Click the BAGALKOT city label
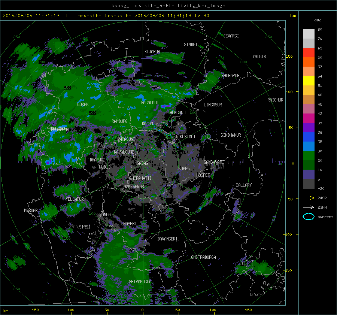The image size is (337, 315). tap(150, 103)
